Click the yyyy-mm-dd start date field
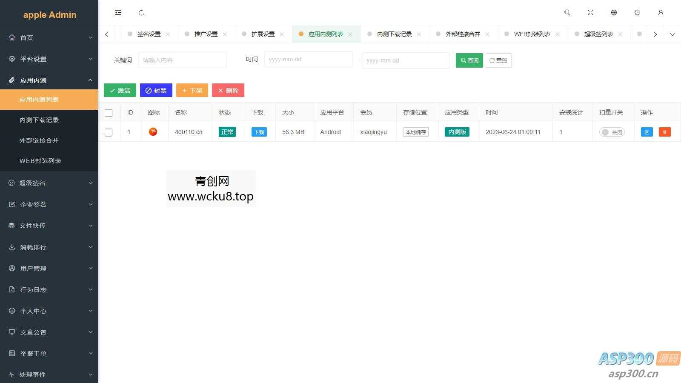The width and height of the screenshot is (681, 383). [308, 60]
